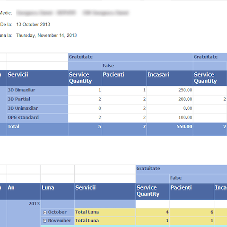Click the 13 October 2013 start date
227x227 pixels.
coord(33,25)
